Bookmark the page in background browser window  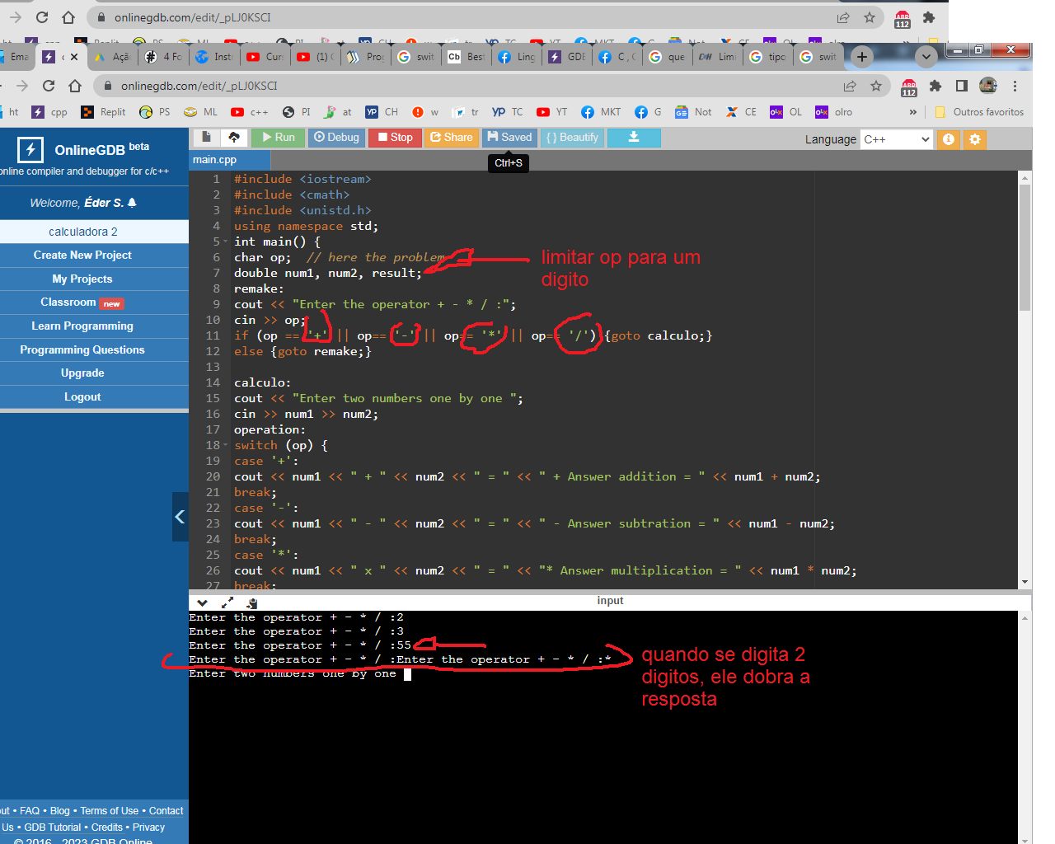[870, 17]
